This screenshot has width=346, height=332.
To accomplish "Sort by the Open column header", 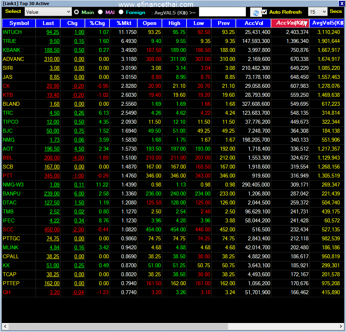I will 150,23.
